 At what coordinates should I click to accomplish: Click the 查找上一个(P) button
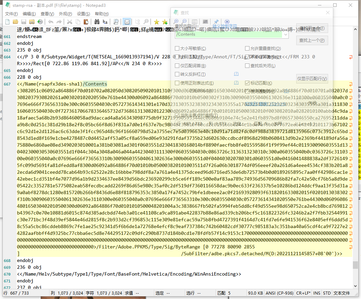(x=312, y=40)
